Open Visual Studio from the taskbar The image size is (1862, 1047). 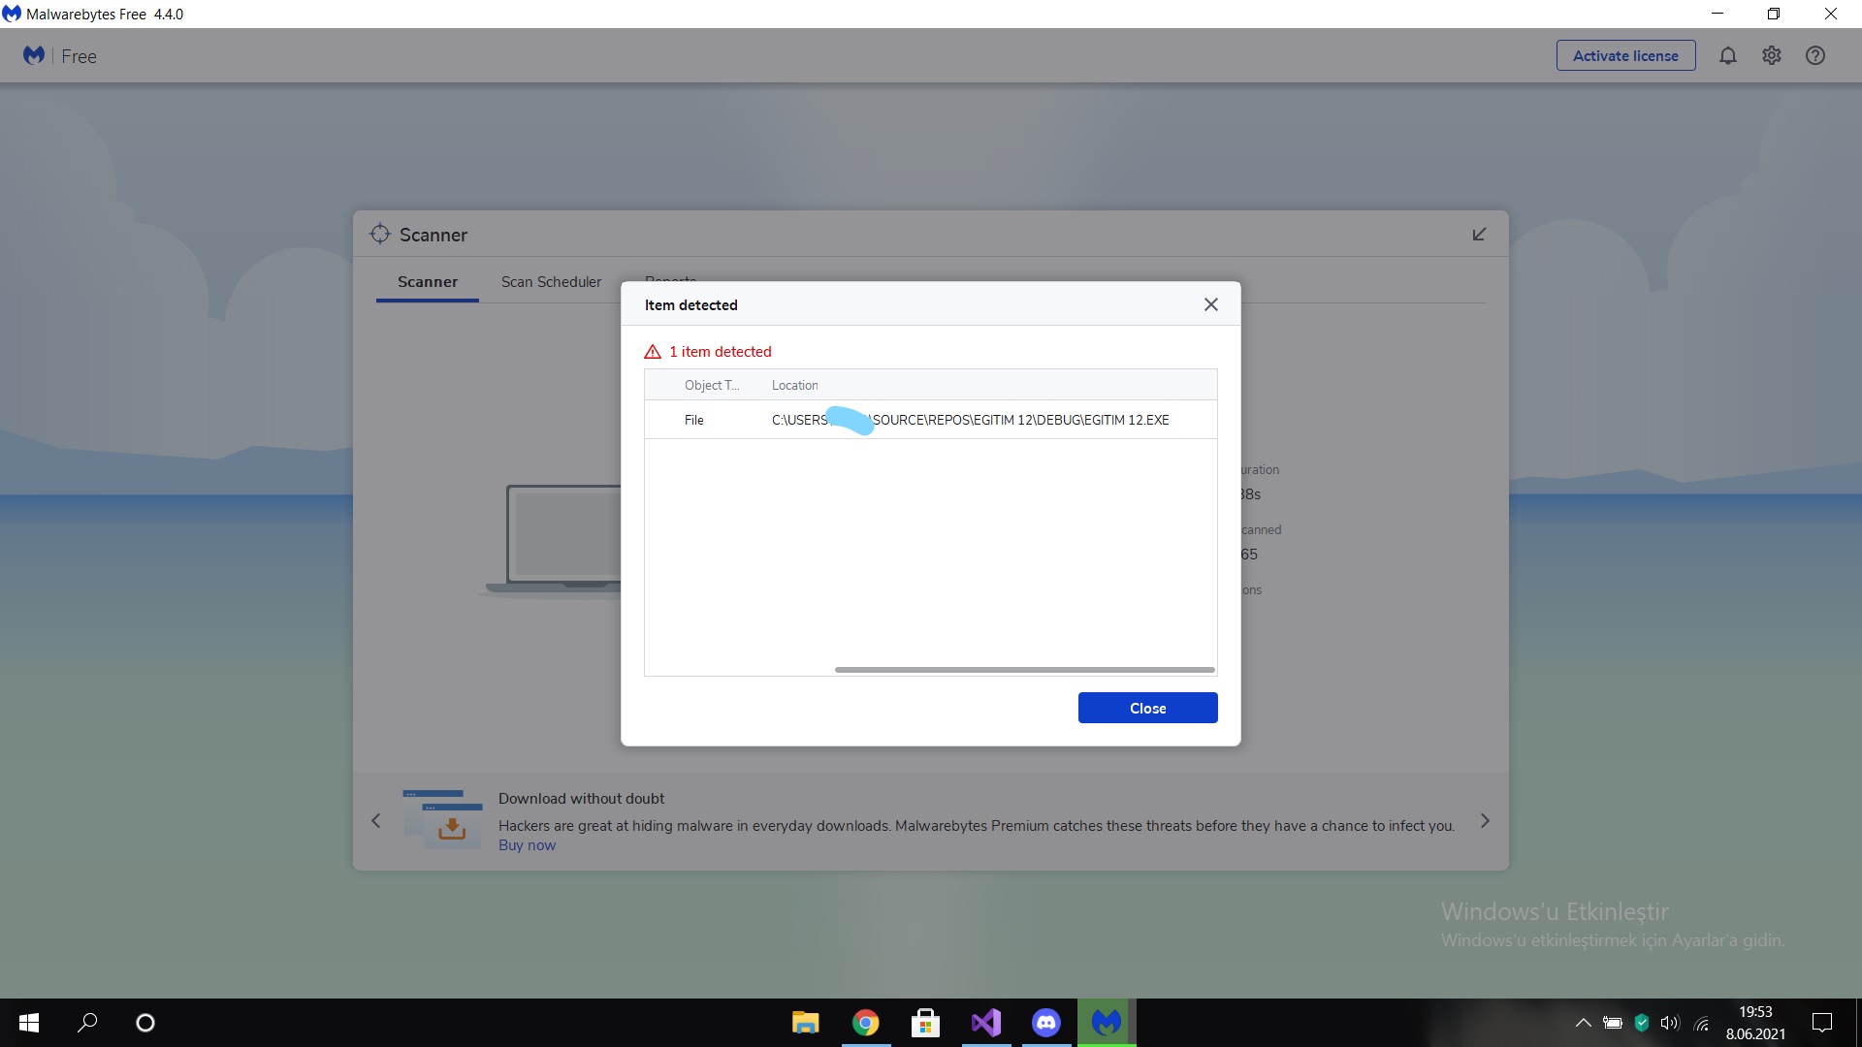[985, 1023]
